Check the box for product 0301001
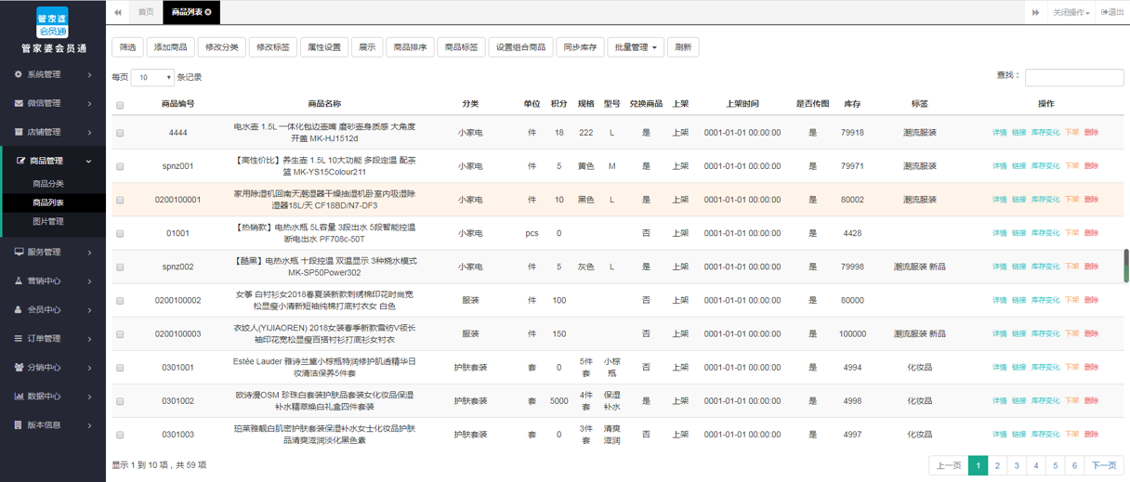Screen dimensions: 1130x482 coord(120,367)
